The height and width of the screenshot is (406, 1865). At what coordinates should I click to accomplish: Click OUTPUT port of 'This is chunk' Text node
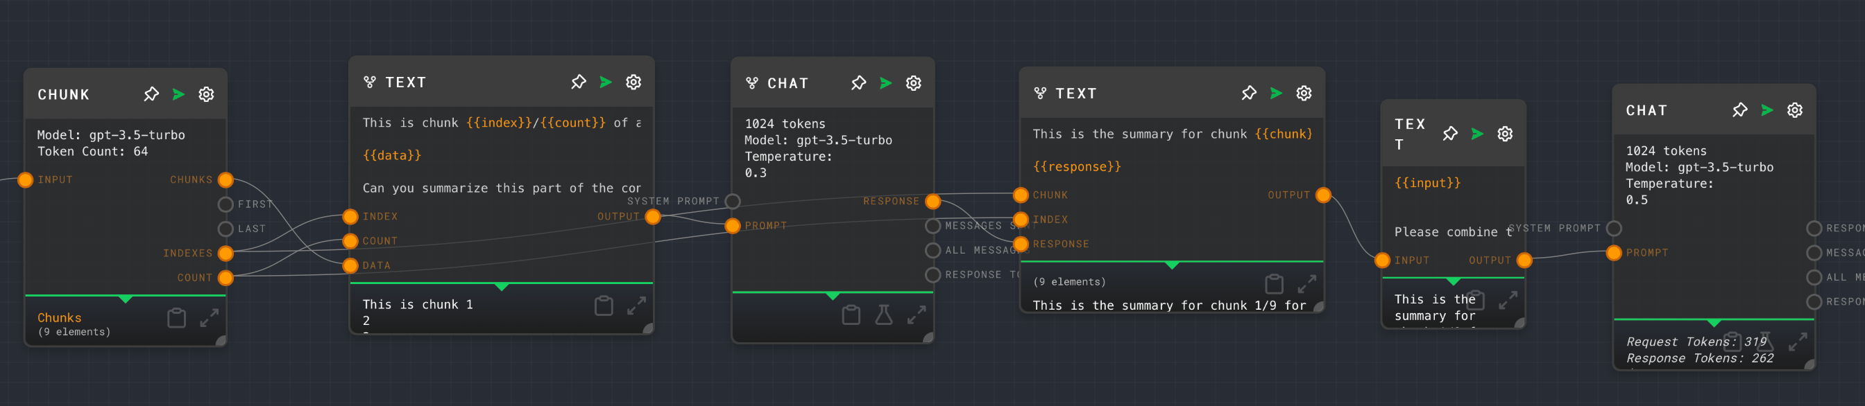click(653, 217)
